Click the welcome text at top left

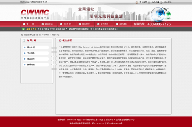tap(34, 2)
